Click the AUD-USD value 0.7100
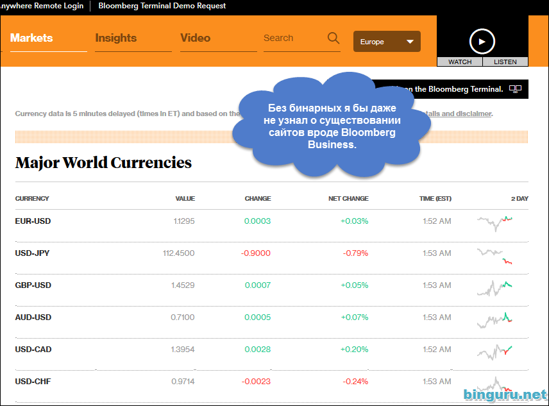549x406 pixels. coord(183,317)
